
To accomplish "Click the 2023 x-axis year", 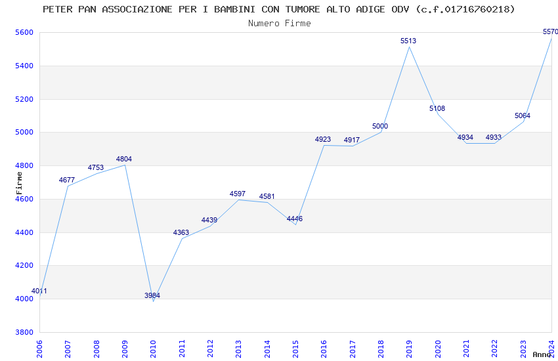I will click(x=523, y=349).
